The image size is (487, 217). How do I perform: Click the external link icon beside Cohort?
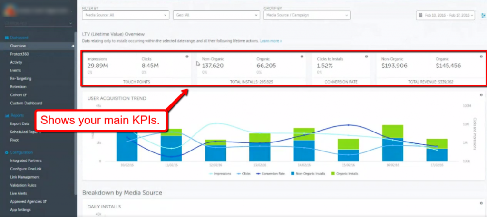click(25, 95)
